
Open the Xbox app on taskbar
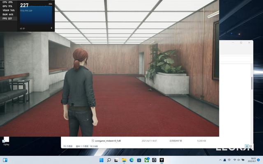pos(147,160)
